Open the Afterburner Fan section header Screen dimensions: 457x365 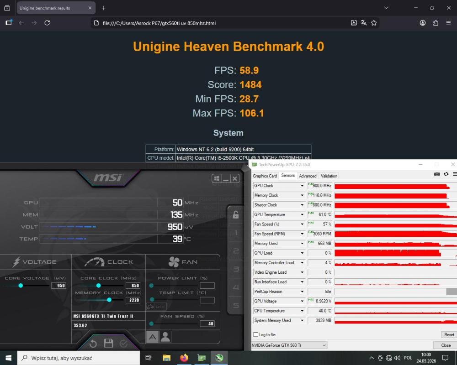coord(183,262)
